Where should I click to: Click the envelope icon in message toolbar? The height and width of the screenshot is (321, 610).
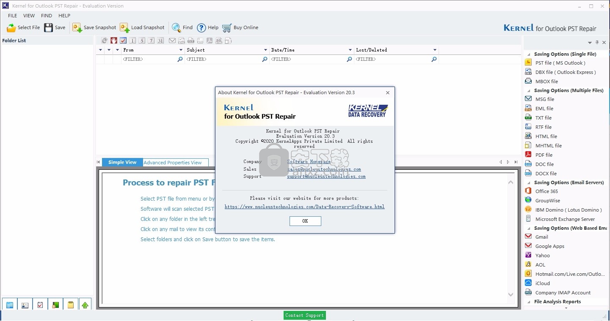click(172, 41)
